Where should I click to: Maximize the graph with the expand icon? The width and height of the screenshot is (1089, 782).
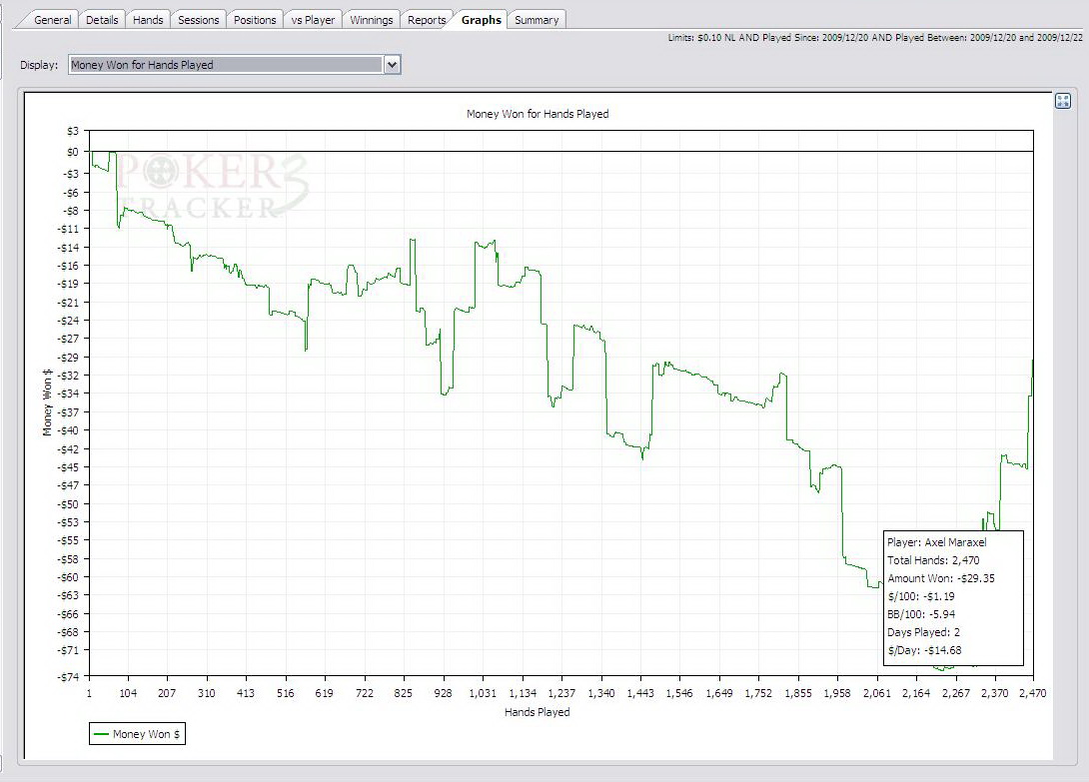point(1063,101)
